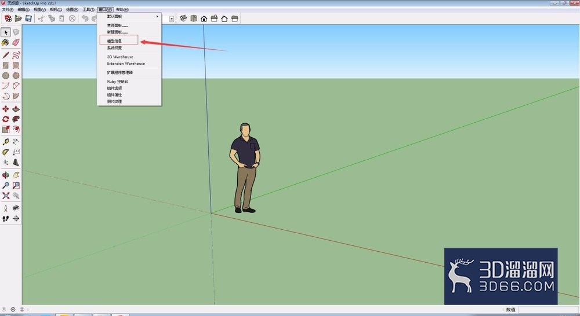Viewport: 580px width, 316px height.
Task: Select the Rectangle drawing tool
Action: (6, 65)
